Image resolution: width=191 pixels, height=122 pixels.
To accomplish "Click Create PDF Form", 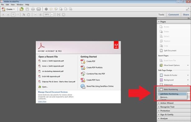I will coord(90,80).
